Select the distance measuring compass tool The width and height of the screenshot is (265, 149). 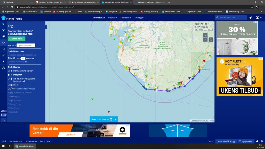[3, 67]
